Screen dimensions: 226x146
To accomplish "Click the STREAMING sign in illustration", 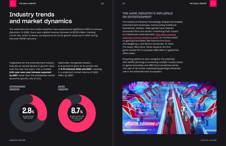I will (142, 124).
